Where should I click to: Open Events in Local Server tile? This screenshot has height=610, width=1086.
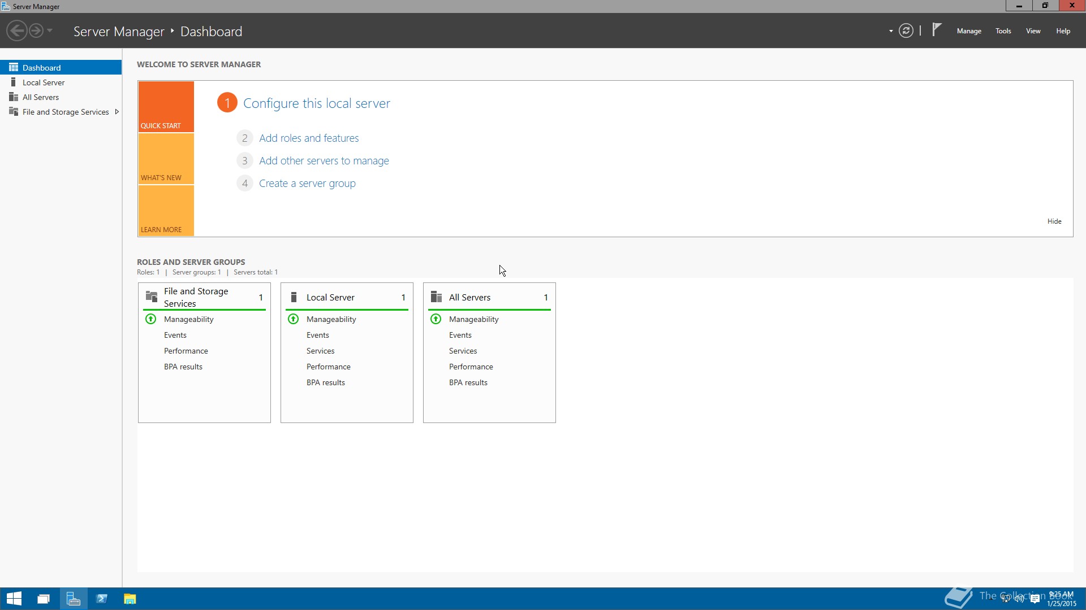pyautogui.click(x=318, y=335)
